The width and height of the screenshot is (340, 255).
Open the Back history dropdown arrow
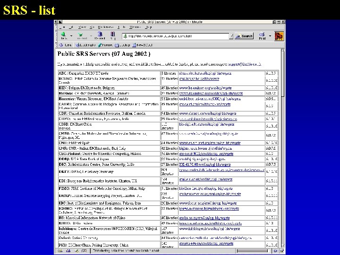pyautogui.click(x=71, y=35)
